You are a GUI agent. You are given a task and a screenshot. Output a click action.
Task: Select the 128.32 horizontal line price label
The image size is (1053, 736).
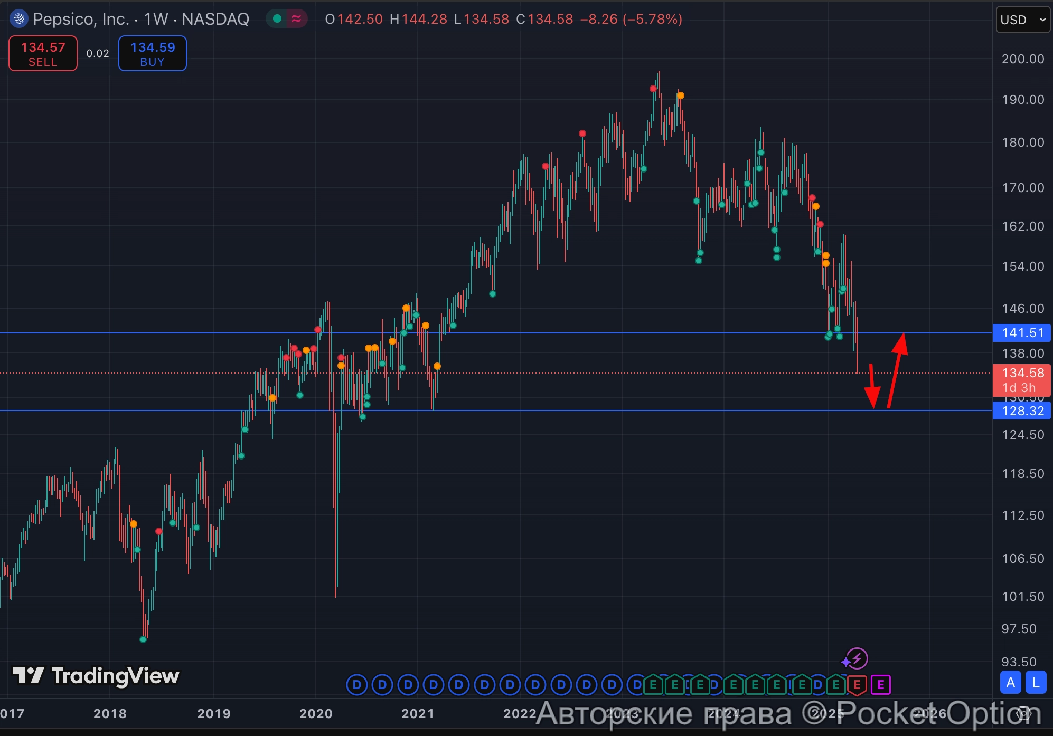[x=1022, y=411]
